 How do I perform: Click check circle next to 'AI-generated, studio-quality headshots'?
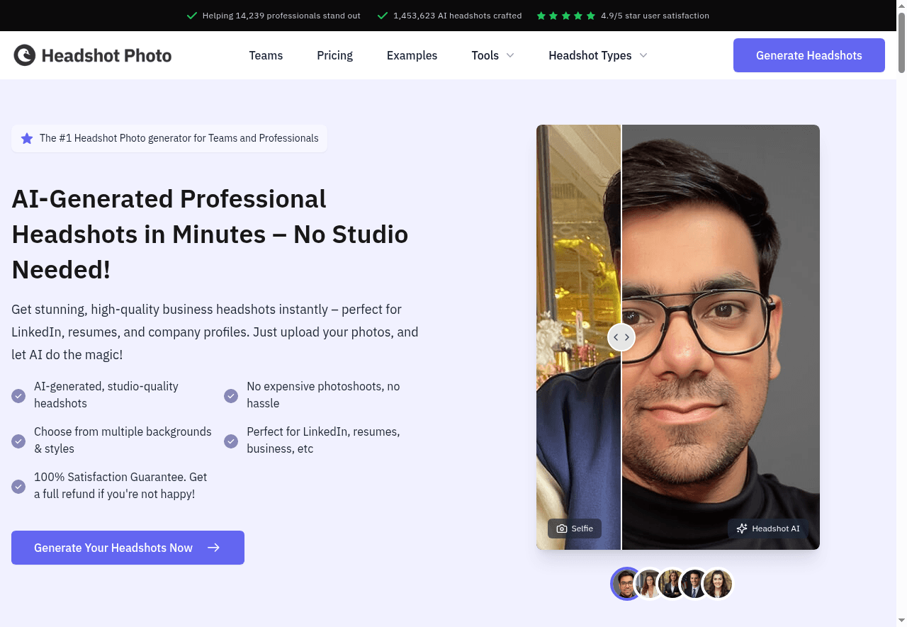tap(18, 395)
